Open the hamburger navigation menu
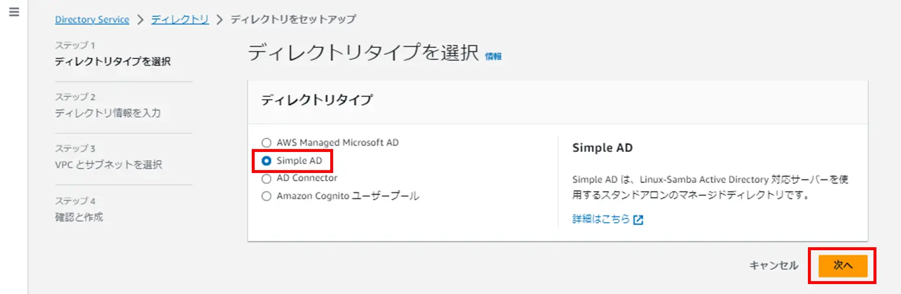The image size is (901, 294). pyautogui.click(x=14, y=12)
